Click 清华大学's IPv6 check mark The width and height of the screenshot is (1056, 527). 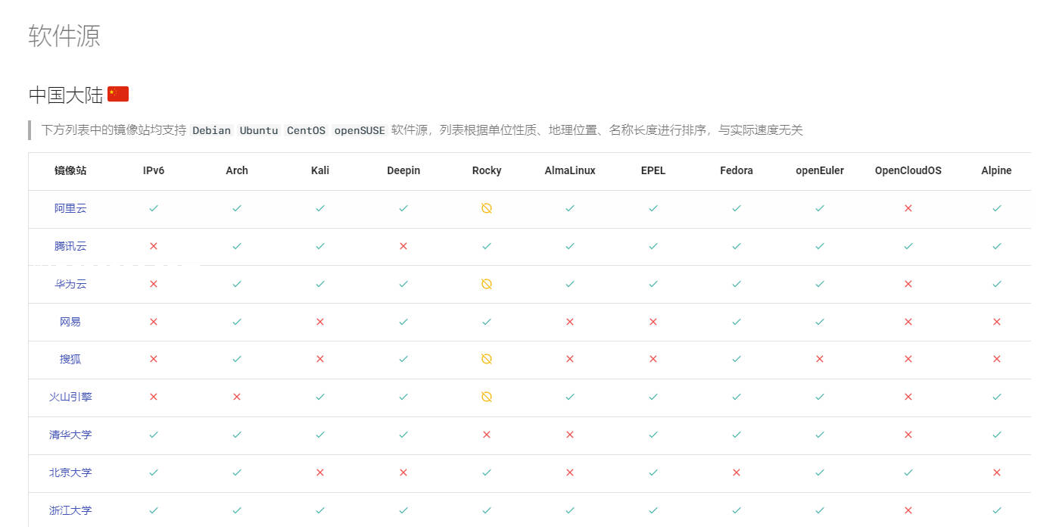tap(154, 435)
